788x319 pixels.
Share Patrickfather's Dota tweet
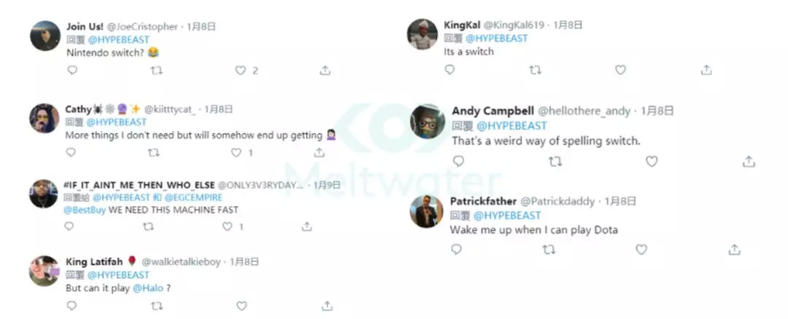(x=735, y=249)
